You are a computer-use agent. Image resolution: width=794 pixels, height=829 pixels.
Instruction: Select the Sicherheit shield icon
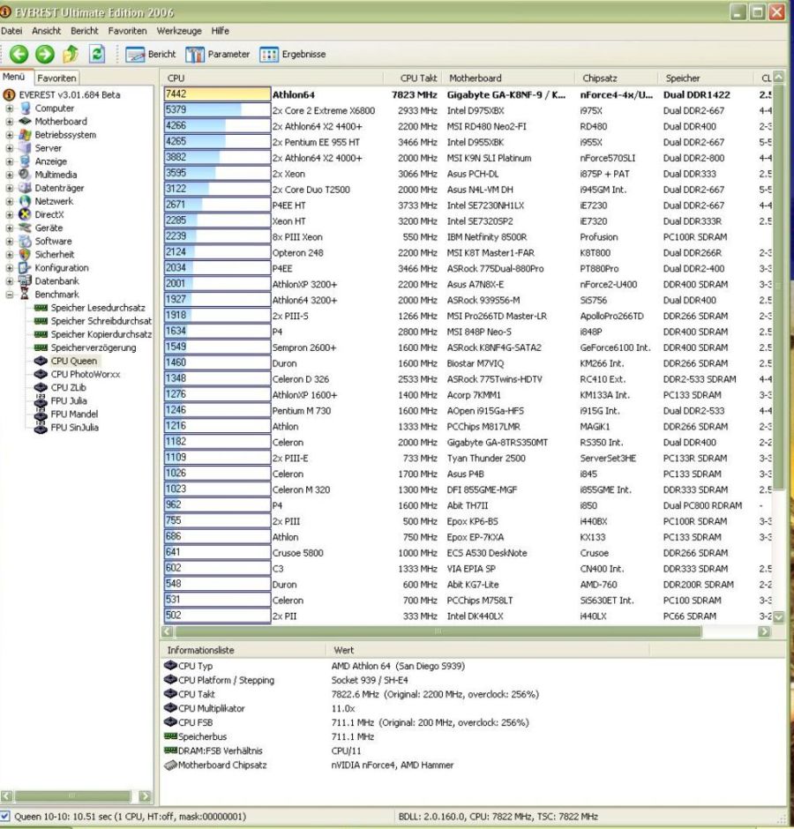[25, 254]
